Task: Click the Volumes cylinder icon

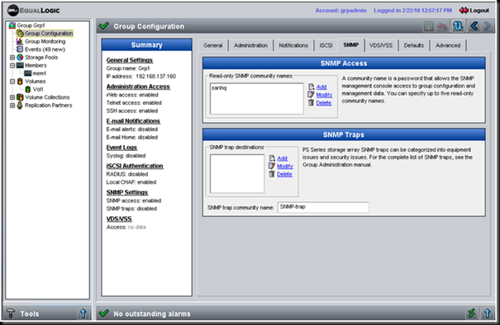Action: point(20,81)
